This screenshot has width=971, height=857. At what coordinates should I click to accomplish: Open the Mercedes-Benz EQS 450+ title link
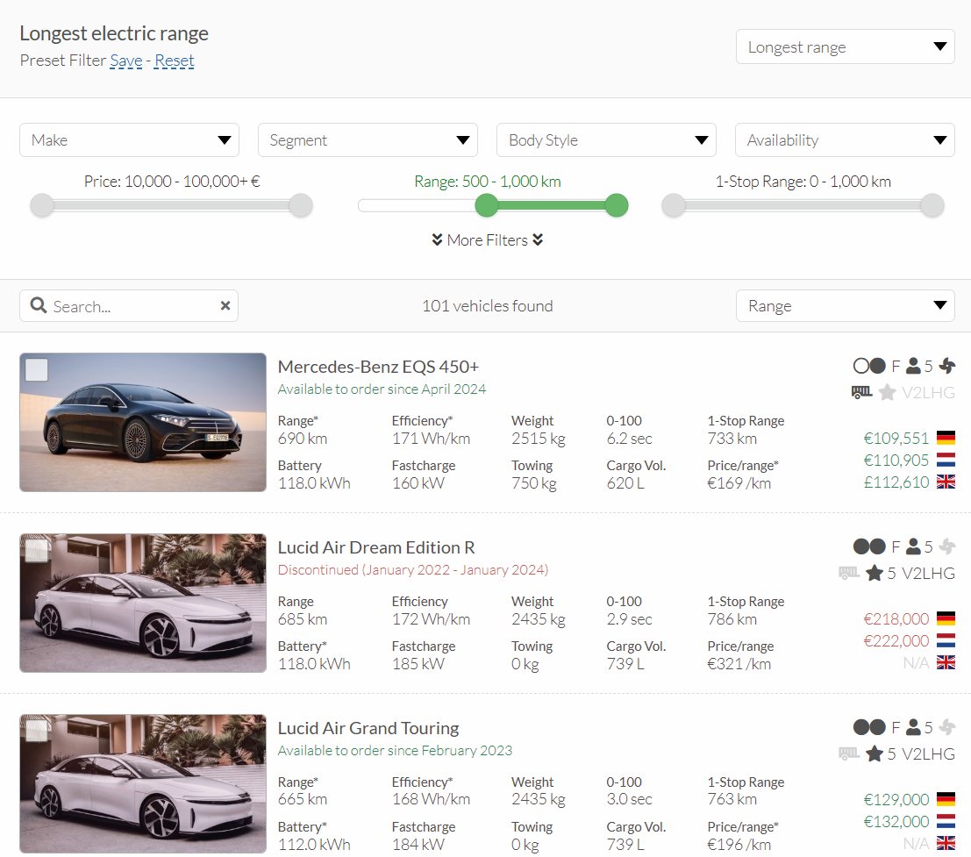[378, 367]
